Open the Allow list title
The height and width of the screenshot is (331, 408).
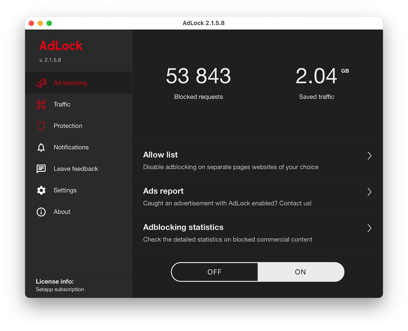pyautogui.click(x=160, y=155)
